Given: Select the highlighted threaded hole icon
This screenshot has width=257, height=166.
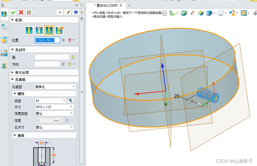Looking at the screenshot, I should tap(49, 30).
